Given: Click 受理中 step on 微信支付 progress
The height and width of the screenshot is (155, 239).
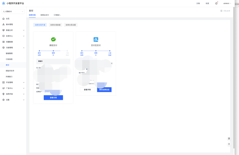Looking at the screenshot, I should [53, 54].
